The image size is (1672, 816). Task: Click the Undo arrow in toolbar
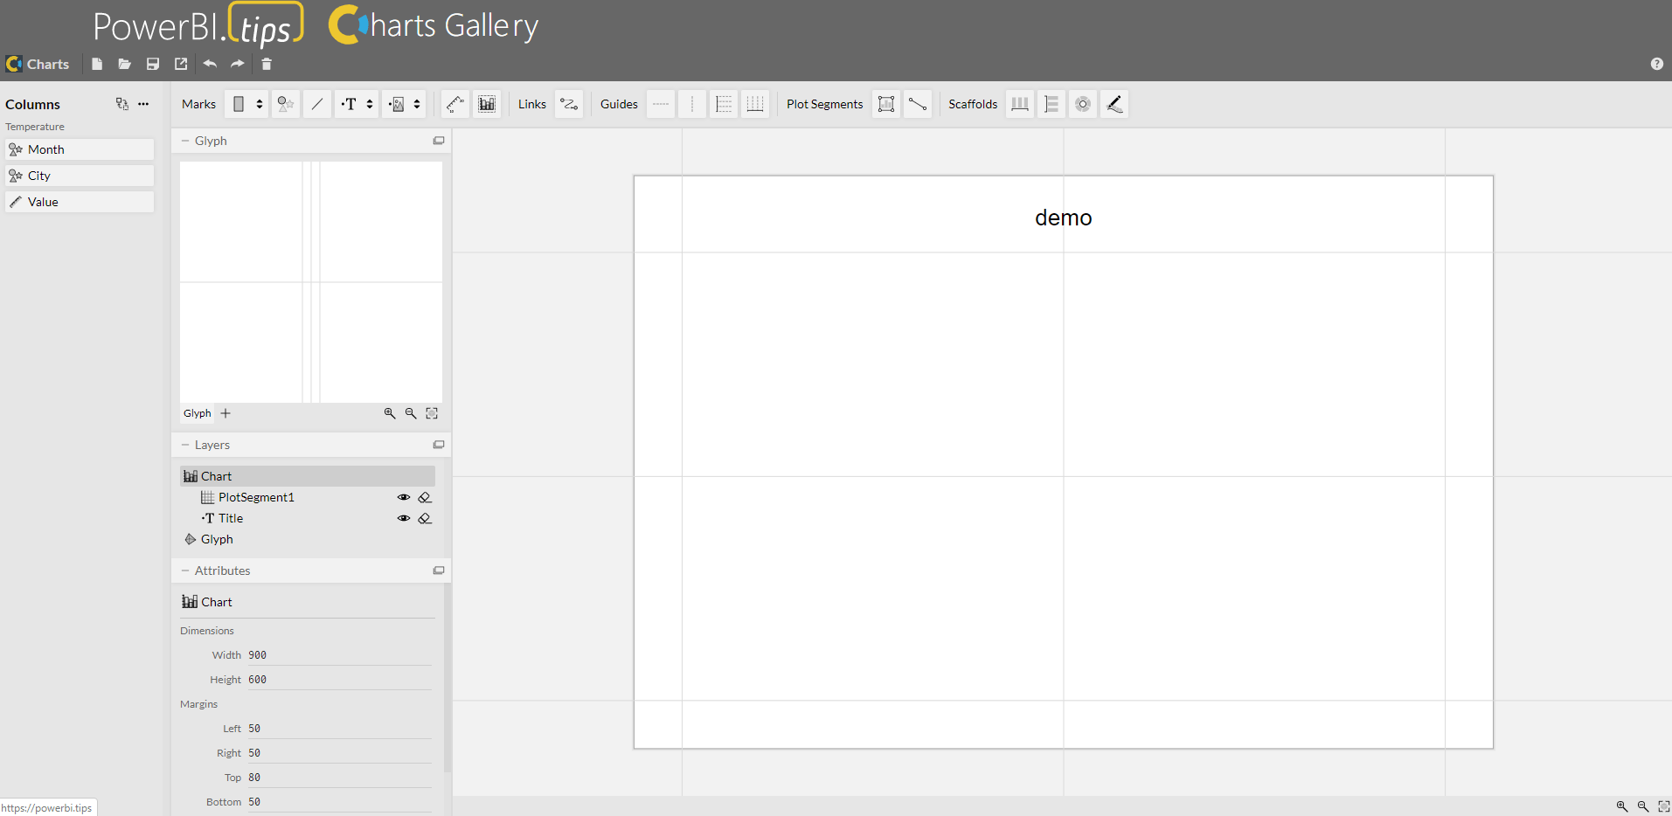[x=210, y=64]
